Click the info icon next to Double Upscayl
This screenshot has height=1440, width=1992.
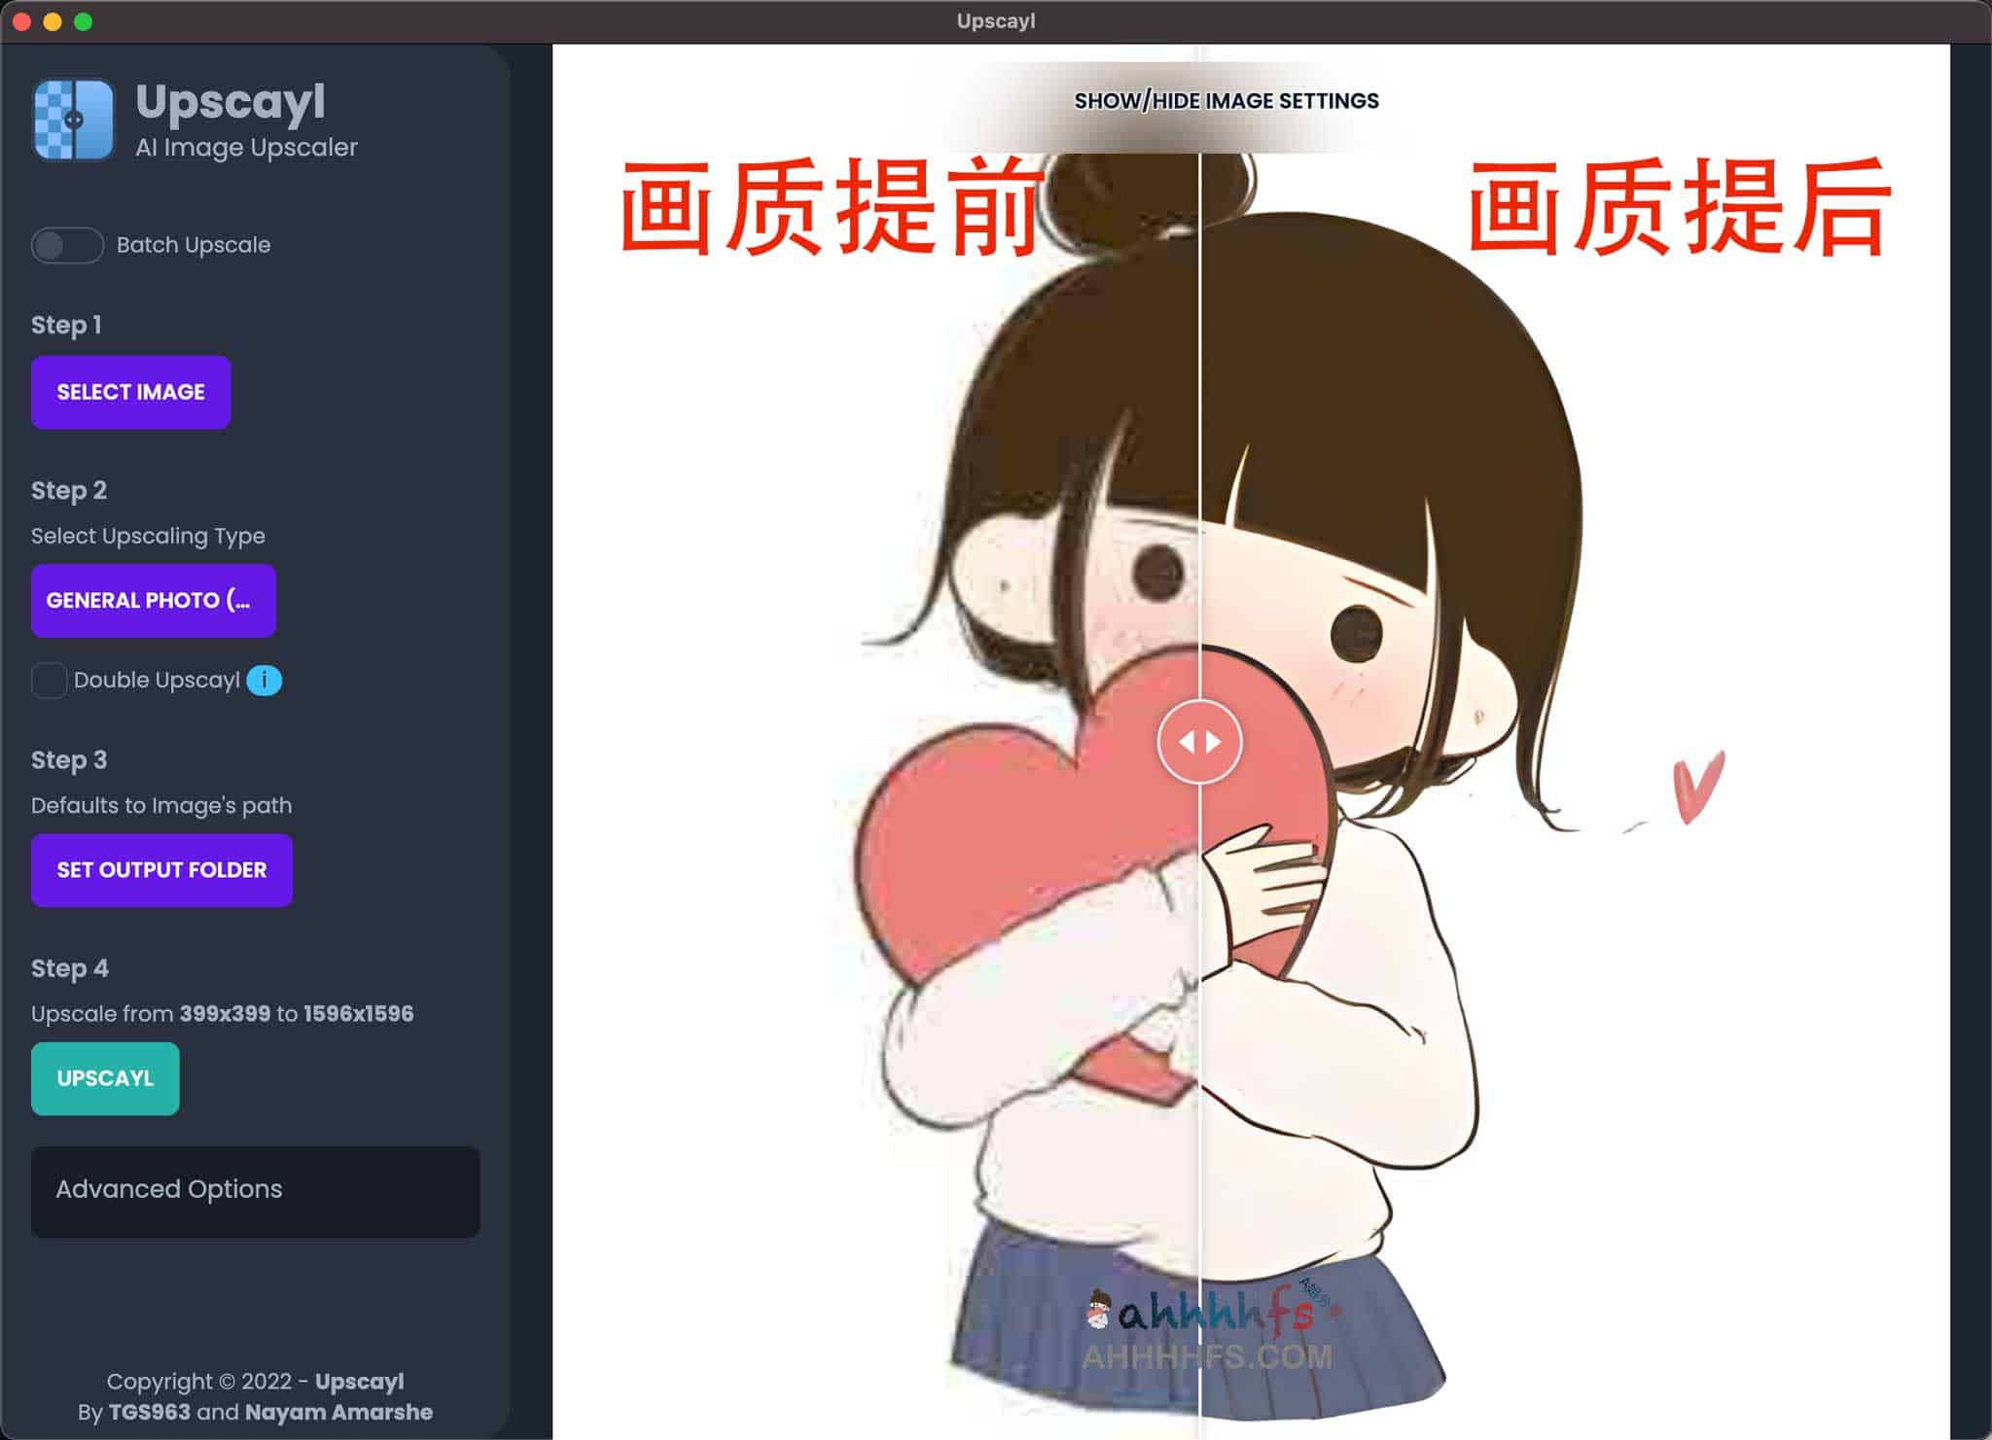tap(265, 679)
